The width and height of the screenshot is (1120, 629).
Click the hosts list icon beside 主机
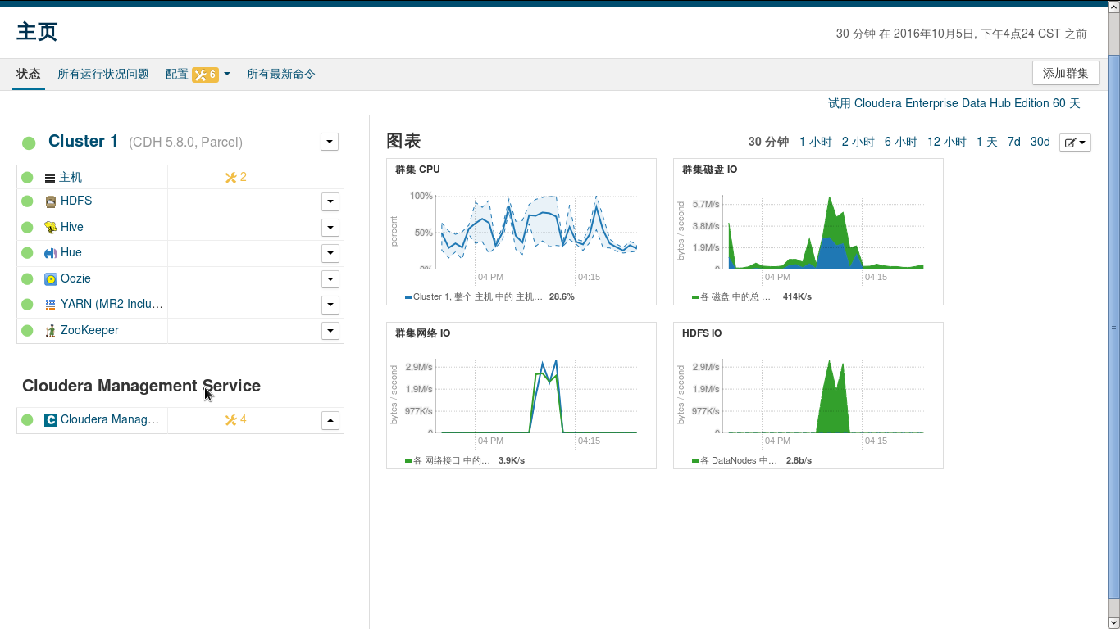50,178
